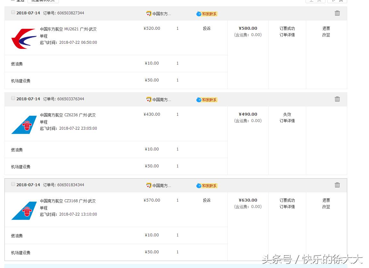Click the China Southern logo on the CZ6236 order
369x268 pixels.
(x=24, y=124)
